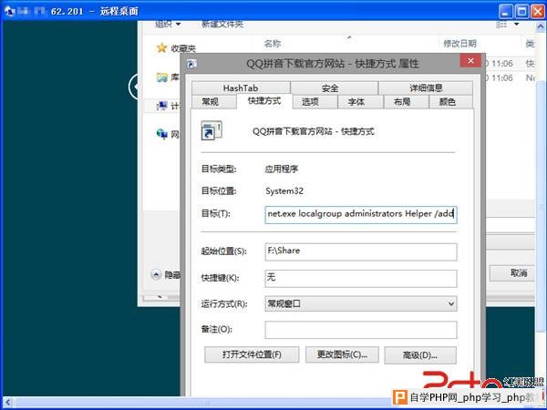Click the properties dialog title bar icon
Screen dimensions: 547x410
[191, 64]
